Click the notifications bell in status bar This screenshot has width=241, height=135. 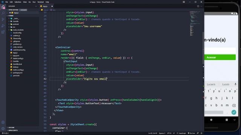point(201,133)
